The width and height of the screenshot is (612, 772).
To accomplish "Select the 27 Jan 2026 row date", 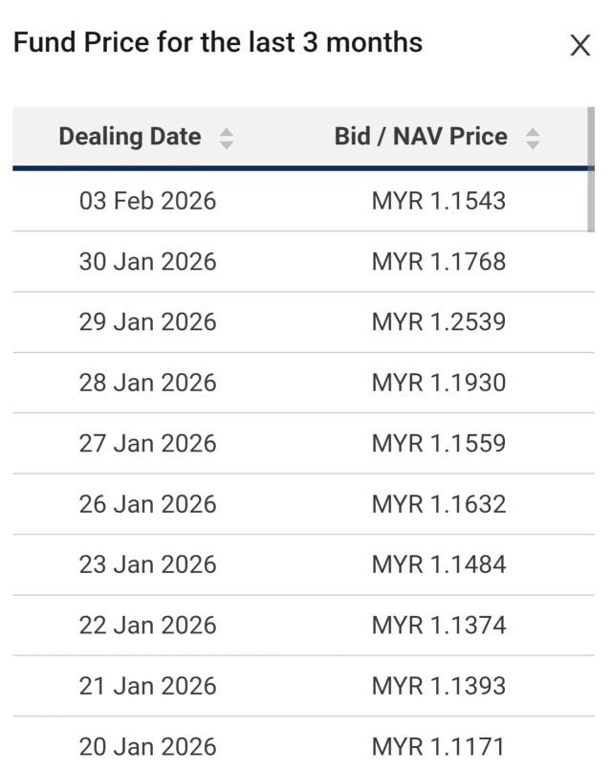I will [147, 443].
